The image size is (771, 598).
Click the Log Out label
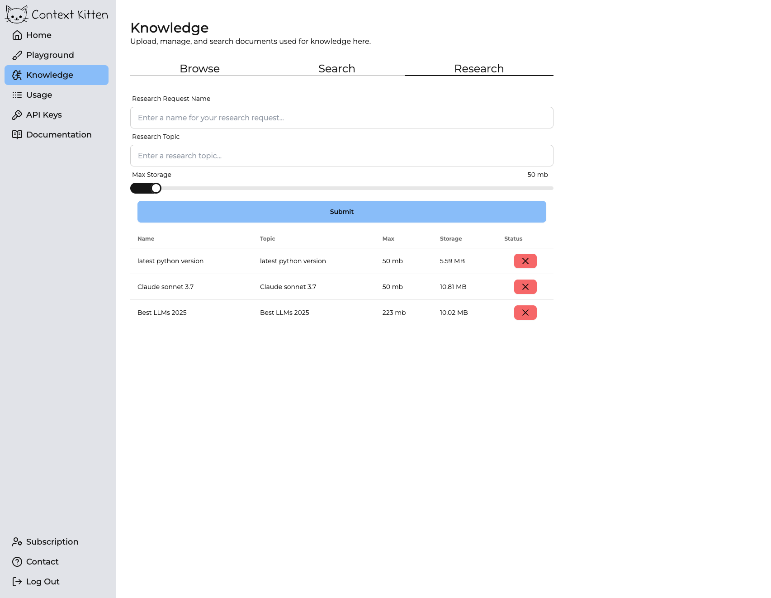click(x=43, y=582)
